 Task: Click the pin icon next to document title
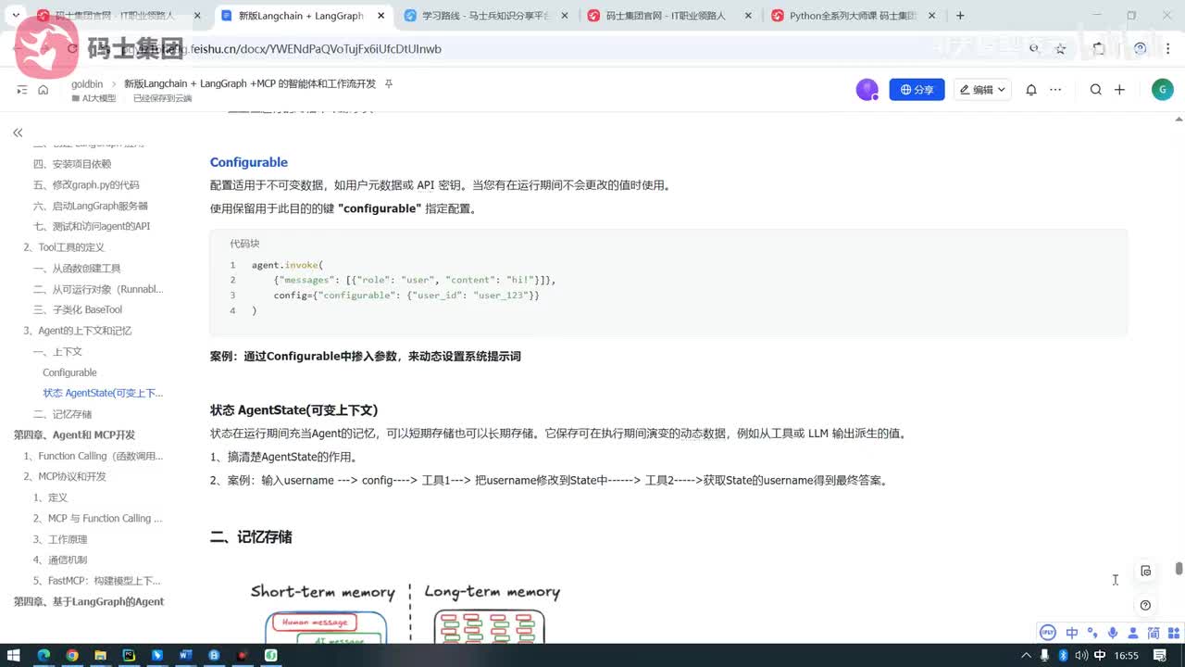point(389,83)
